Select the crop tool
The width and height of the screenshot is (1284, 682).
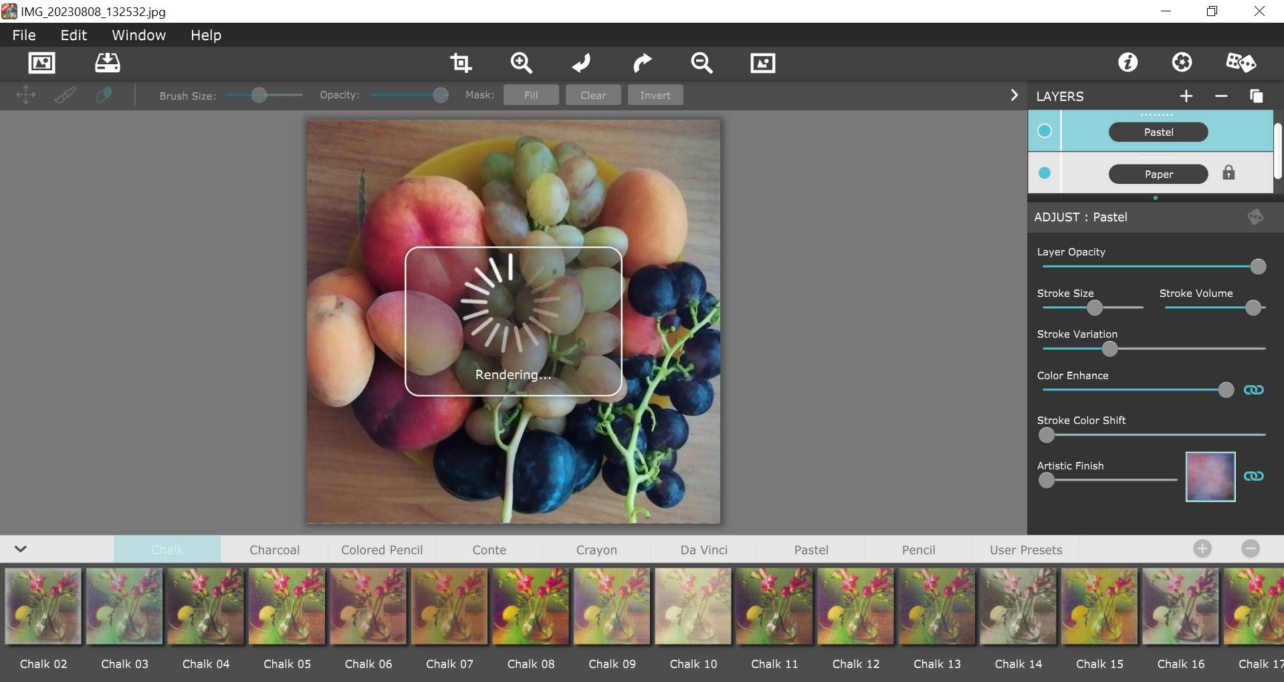coord(461,63)
